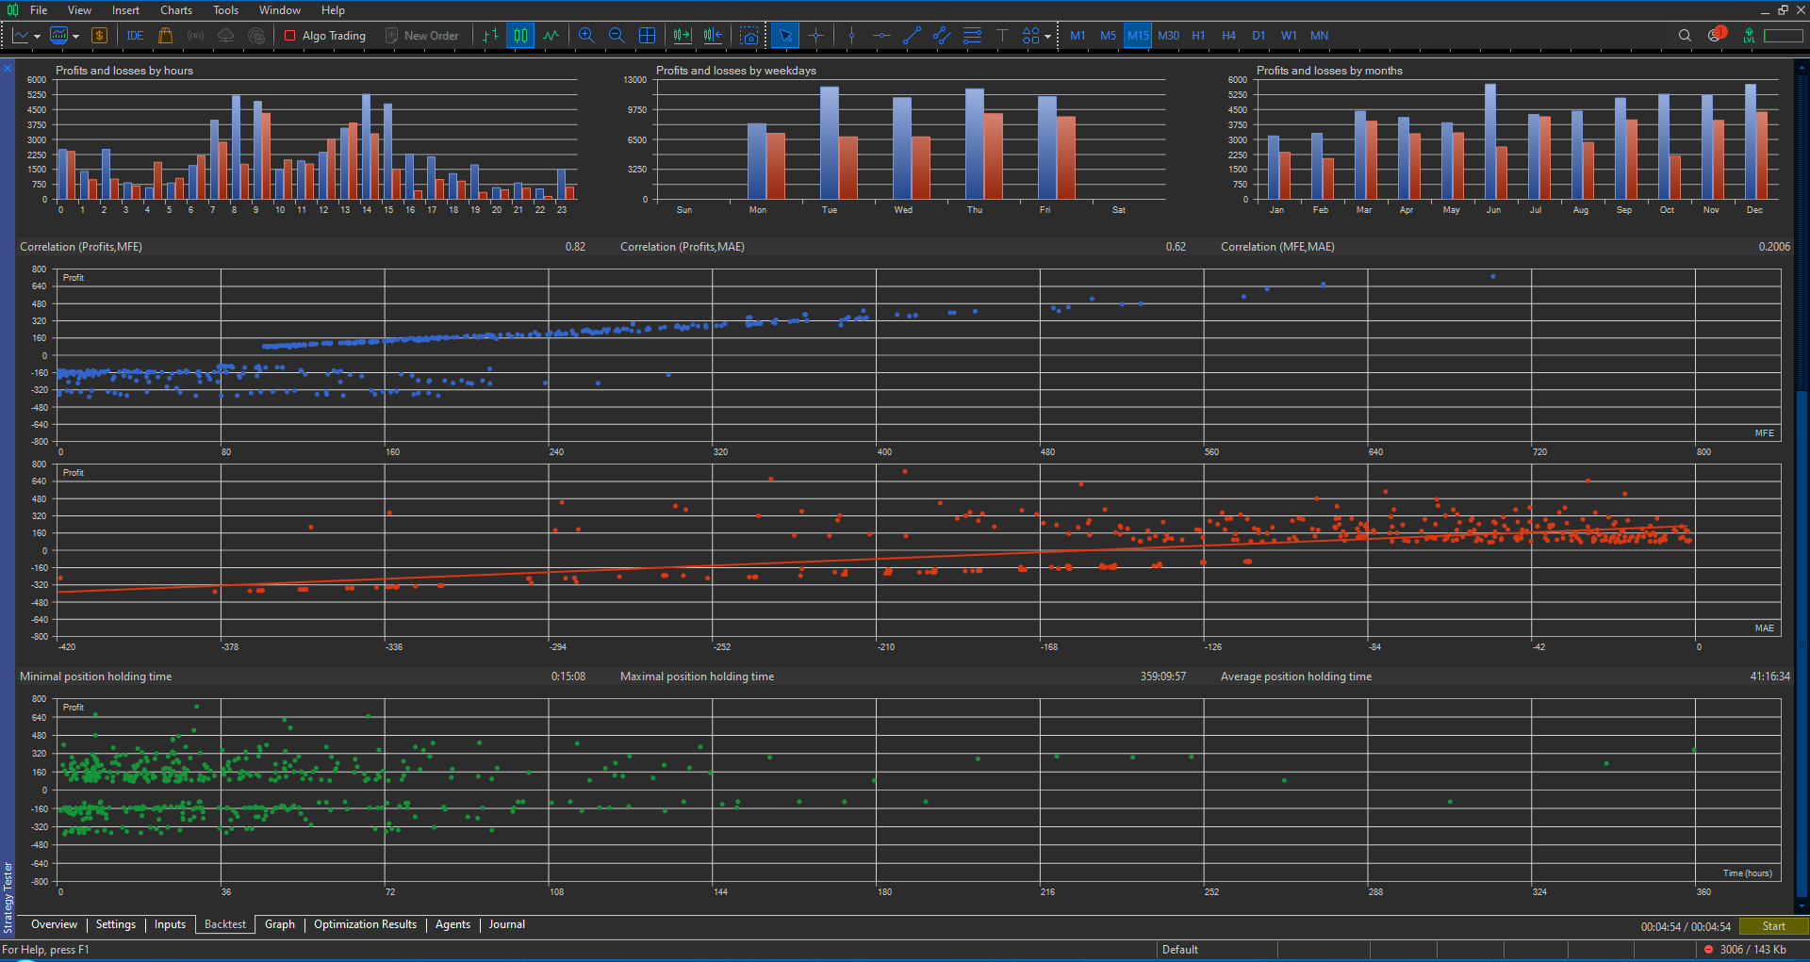The image size is (1810, 962).
Task: Switch chart display to candlesticks
Action: pos(520,35)
